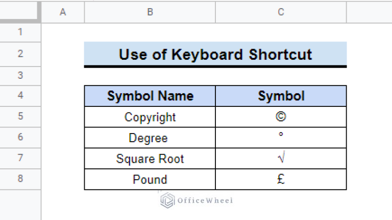Select row 3 header

click(x=20, y=76)
